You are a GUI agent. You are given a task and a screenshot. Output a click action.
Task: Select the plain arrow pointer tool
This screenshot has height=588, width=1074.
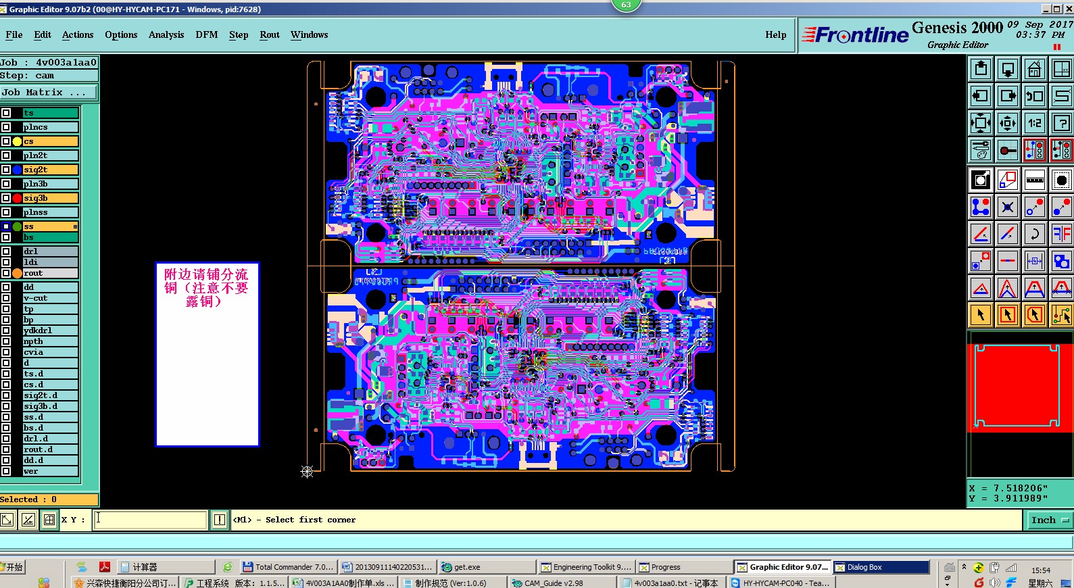point(981,315)
